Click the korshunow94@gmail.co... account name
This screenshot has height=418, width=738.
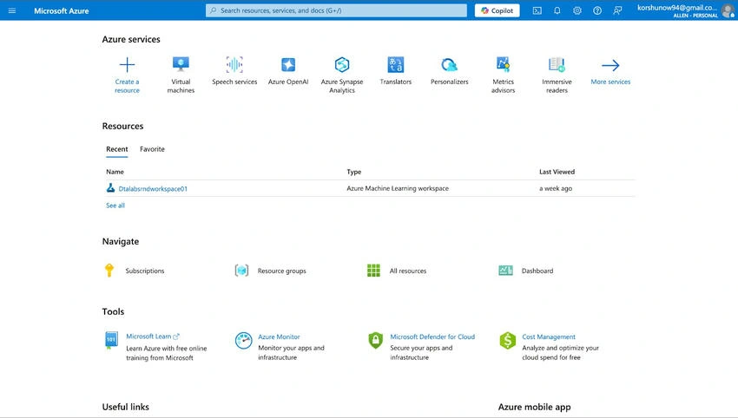point(677,8)
